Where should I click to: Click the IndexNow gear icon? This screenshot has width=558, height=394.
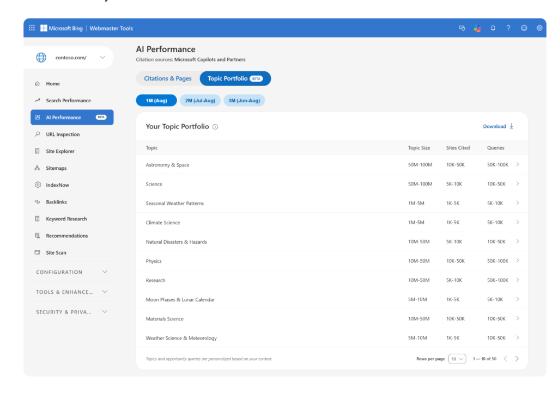(38, 184)
